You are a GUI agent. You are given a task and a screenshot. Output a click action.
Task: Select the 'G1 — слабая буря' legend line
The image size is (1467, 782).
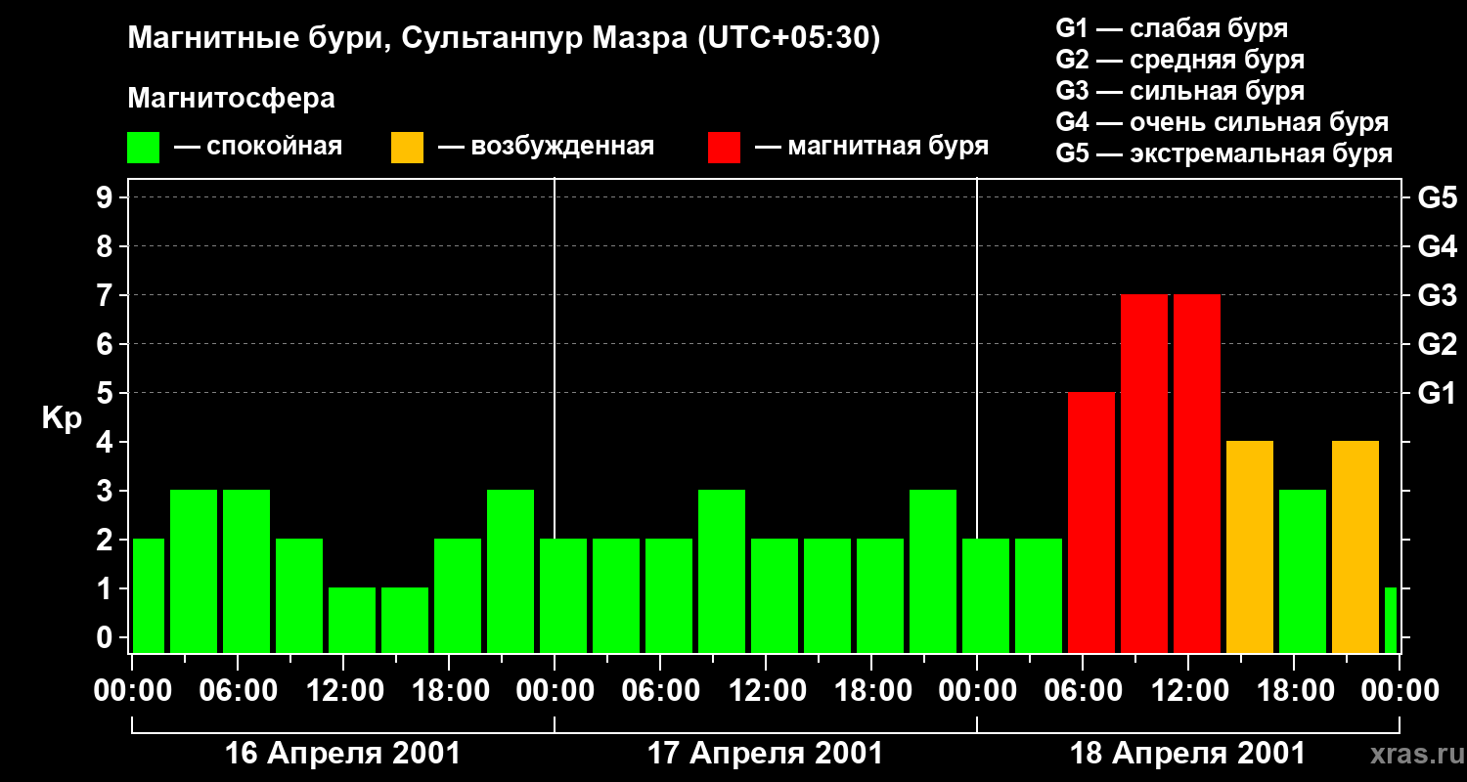coord(1172,28)
